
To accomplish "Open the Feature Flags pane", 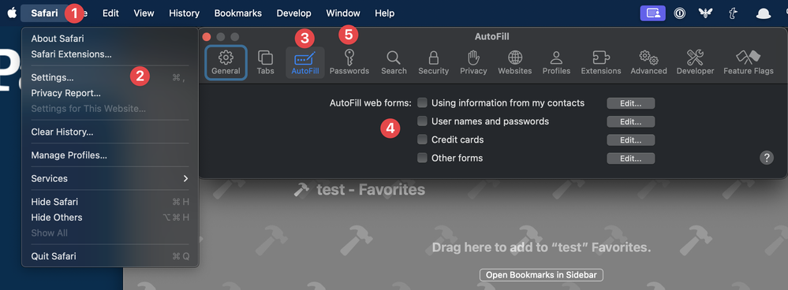I will point(749,62).
